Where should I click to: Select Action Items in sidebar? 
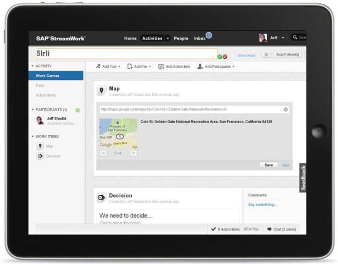46,95
